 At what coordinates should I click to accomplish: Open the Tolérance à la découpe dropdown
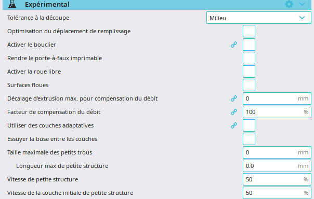pyautogui.click(x=259, y=18)
